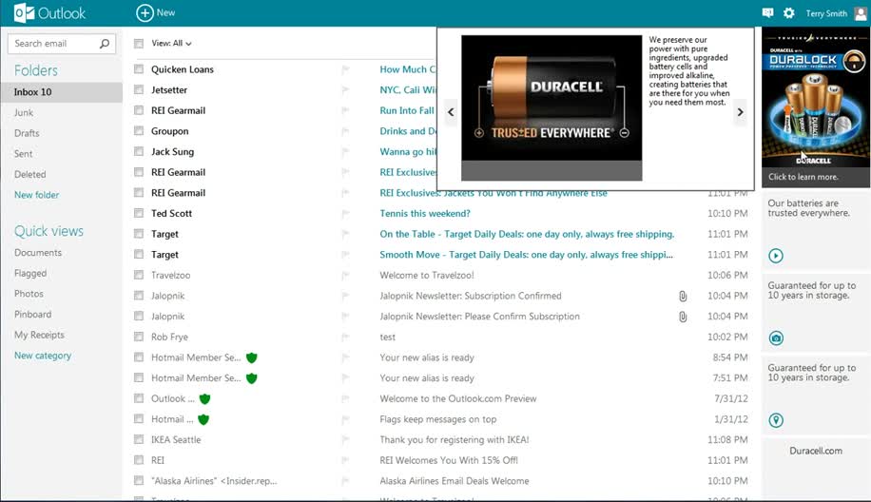Tick the select-all messages checkbox
This screenshot has height=502, width=871.
139,44
